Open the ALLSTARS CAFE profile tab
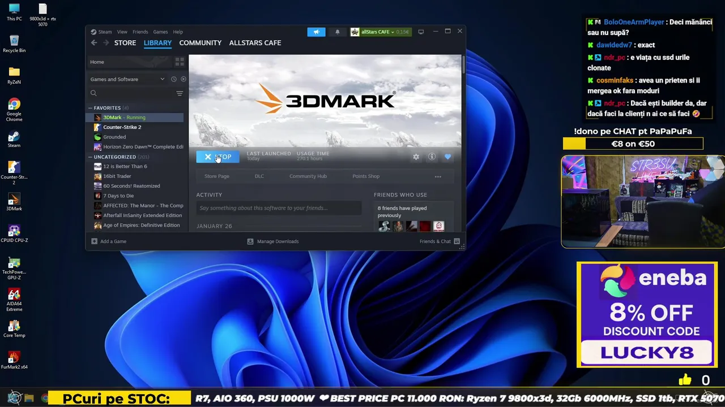Image resolution: width=725 pixels, height=407 pixels. (x=255, y=43)
